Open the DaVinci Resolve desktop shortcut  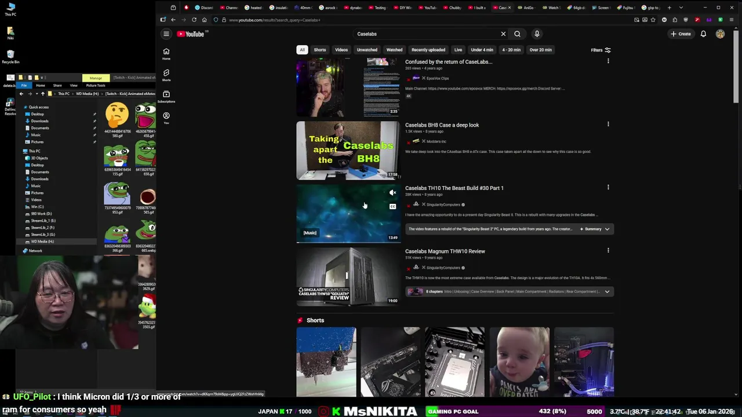10,108
